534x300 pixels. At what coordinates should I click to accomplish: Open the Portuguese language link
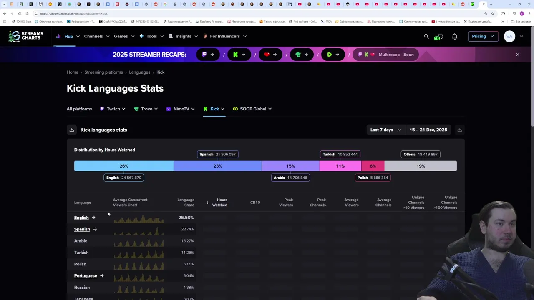pos(86,276)
